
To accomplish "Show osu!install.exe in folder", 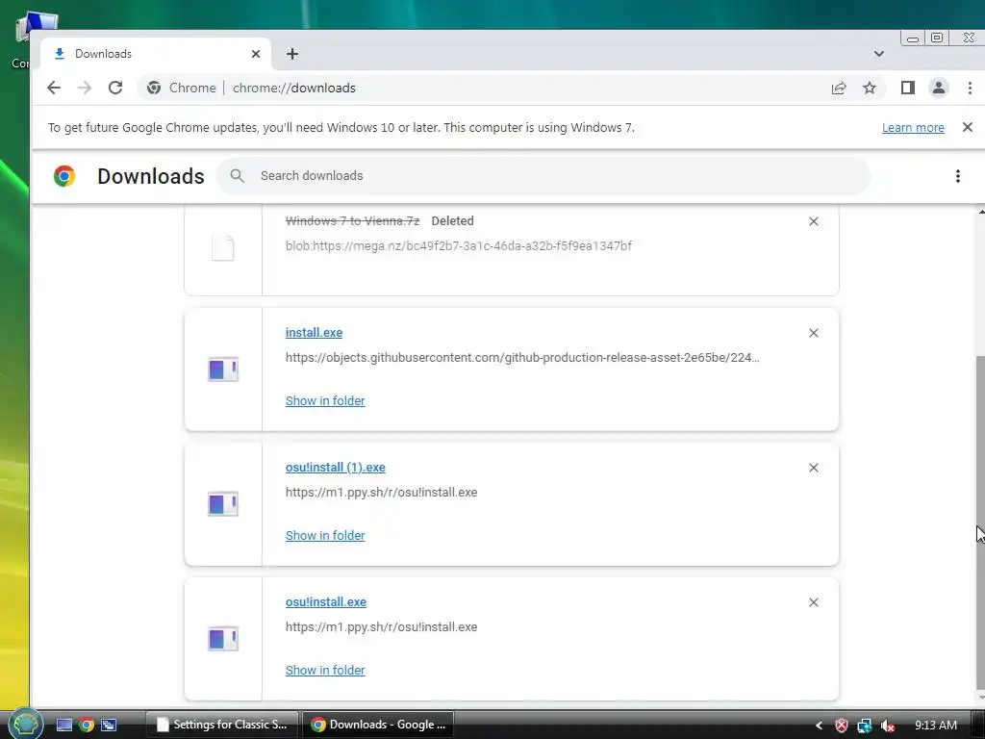I will (x=325, y=670).
